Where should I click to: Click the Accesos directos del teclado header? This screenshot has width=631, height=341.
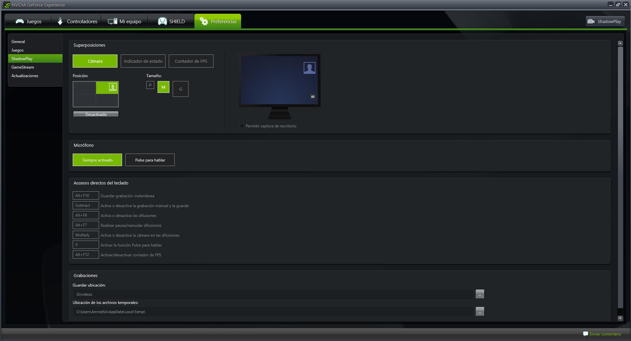click(x=101, y=183)
